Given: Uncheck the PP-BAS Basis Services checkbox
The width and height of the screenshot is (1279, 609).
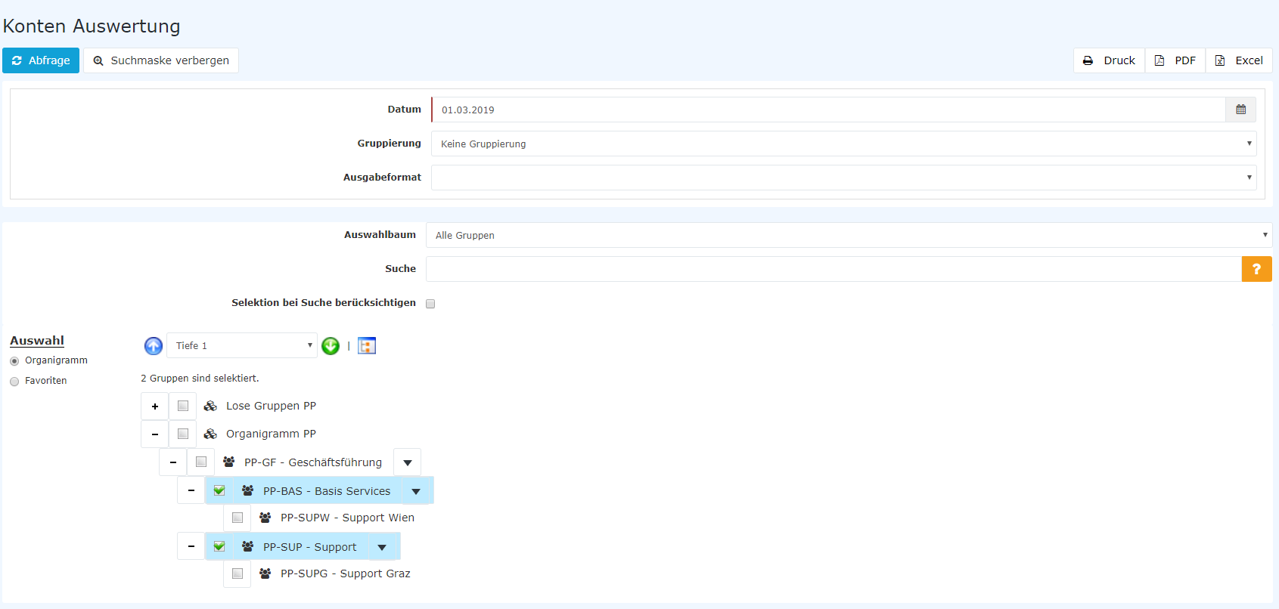Looking at the screenshot, I should (219, 490).
